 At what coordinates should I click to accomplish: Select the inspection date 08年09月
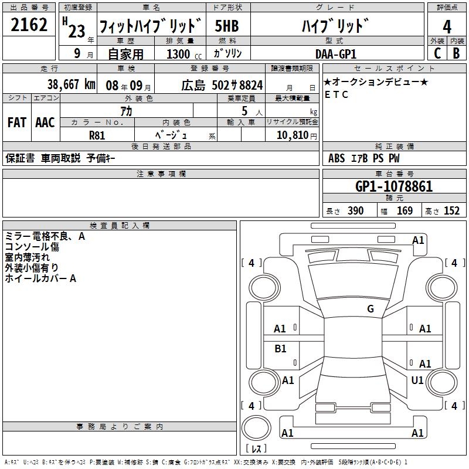[128, 86]
